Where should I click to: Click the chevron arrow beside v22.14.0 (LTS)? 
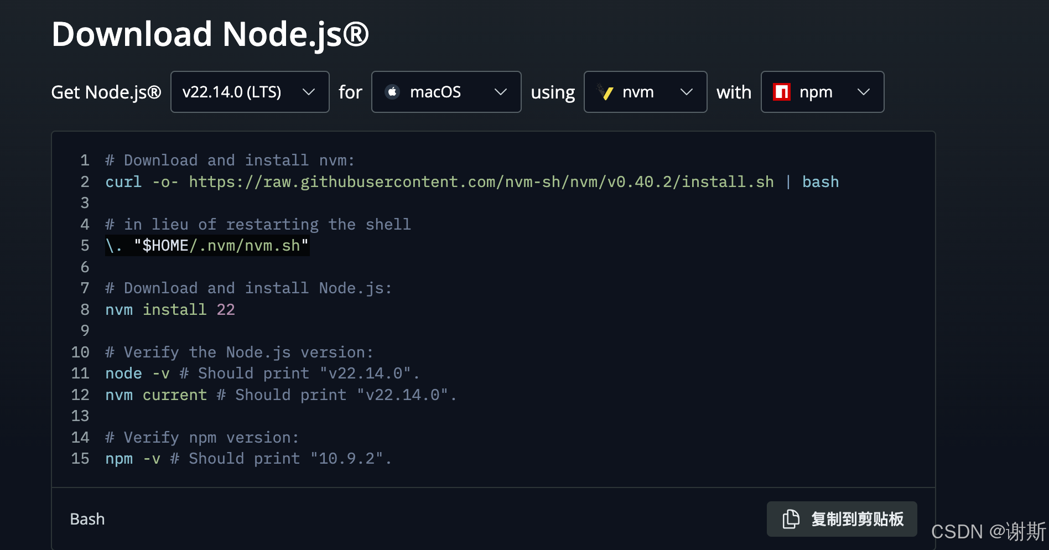pos(309,92)
